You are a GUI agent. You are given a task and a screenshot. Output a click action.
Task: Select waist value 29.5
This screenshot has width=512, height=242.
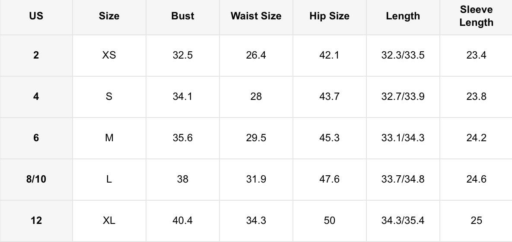(256, 138)
